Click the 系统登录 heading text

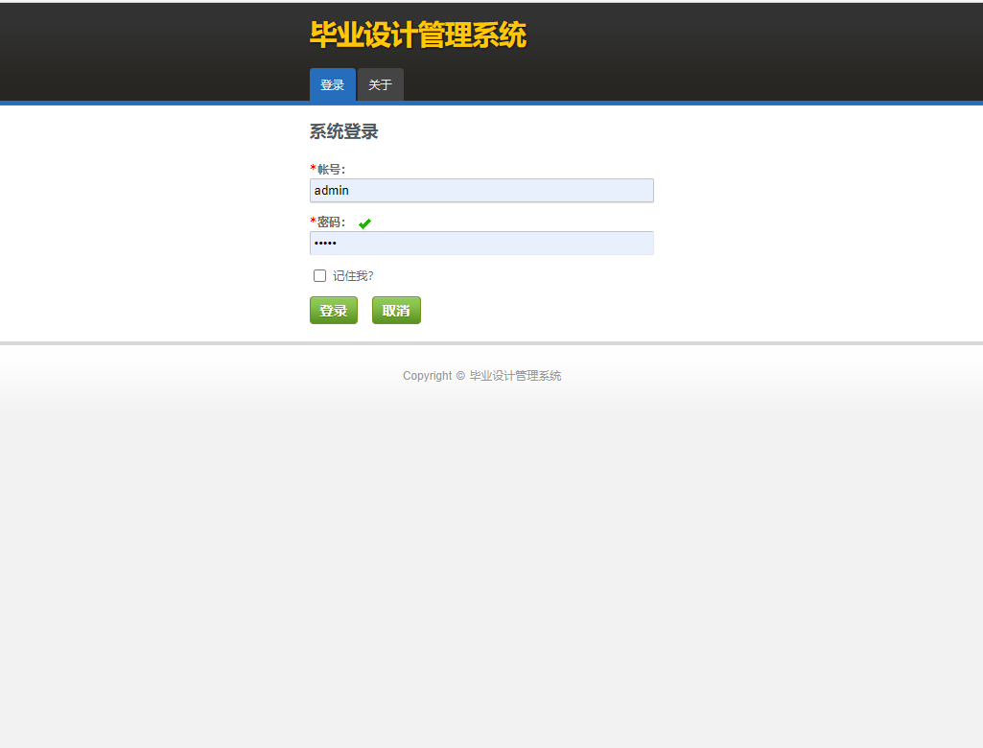343,131
